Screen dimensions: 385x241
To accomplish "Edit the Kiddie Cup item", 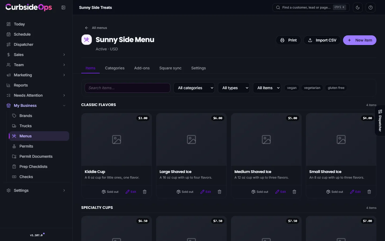I will click(x=131, y=192).
